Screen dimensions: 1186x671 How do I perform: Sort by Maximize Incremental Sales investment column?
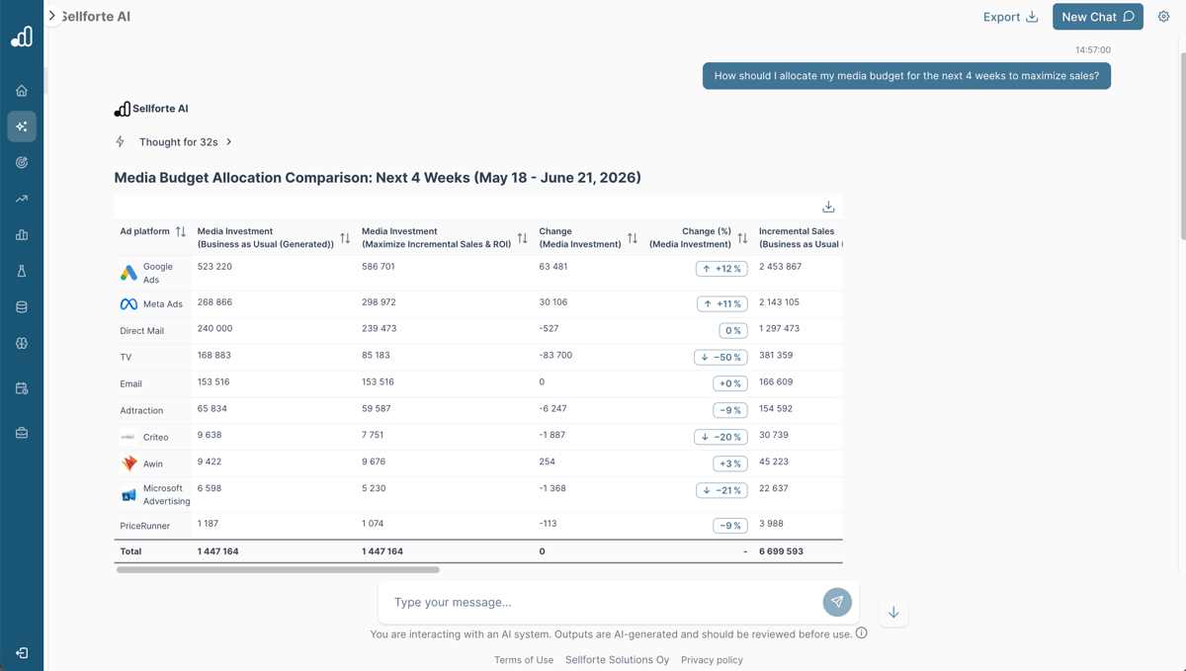[x=522, y=238]
